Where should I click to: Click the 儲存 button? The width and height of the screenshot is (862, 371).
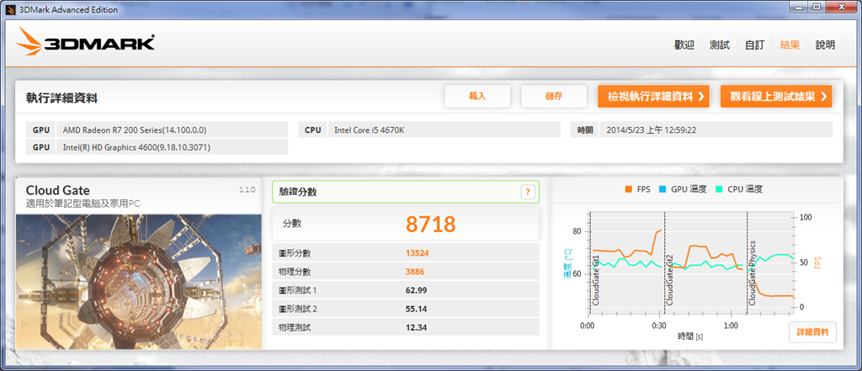pyautogui.click(x=554, y=96)
